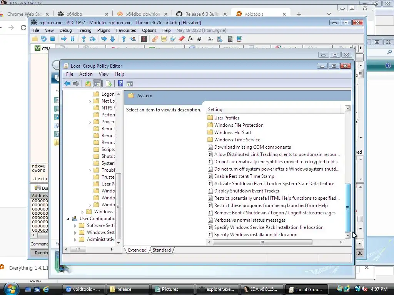Expand the Windows Settings node arrow
The width and height of the screenshot is (394, 295).
(75, 233)
